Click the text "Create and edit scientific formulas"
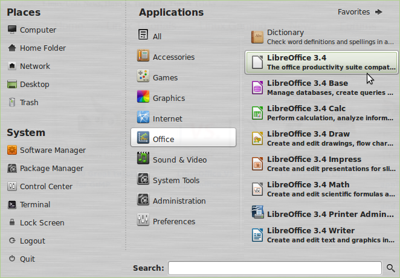The image size is (400, 278). click(325, 194)
